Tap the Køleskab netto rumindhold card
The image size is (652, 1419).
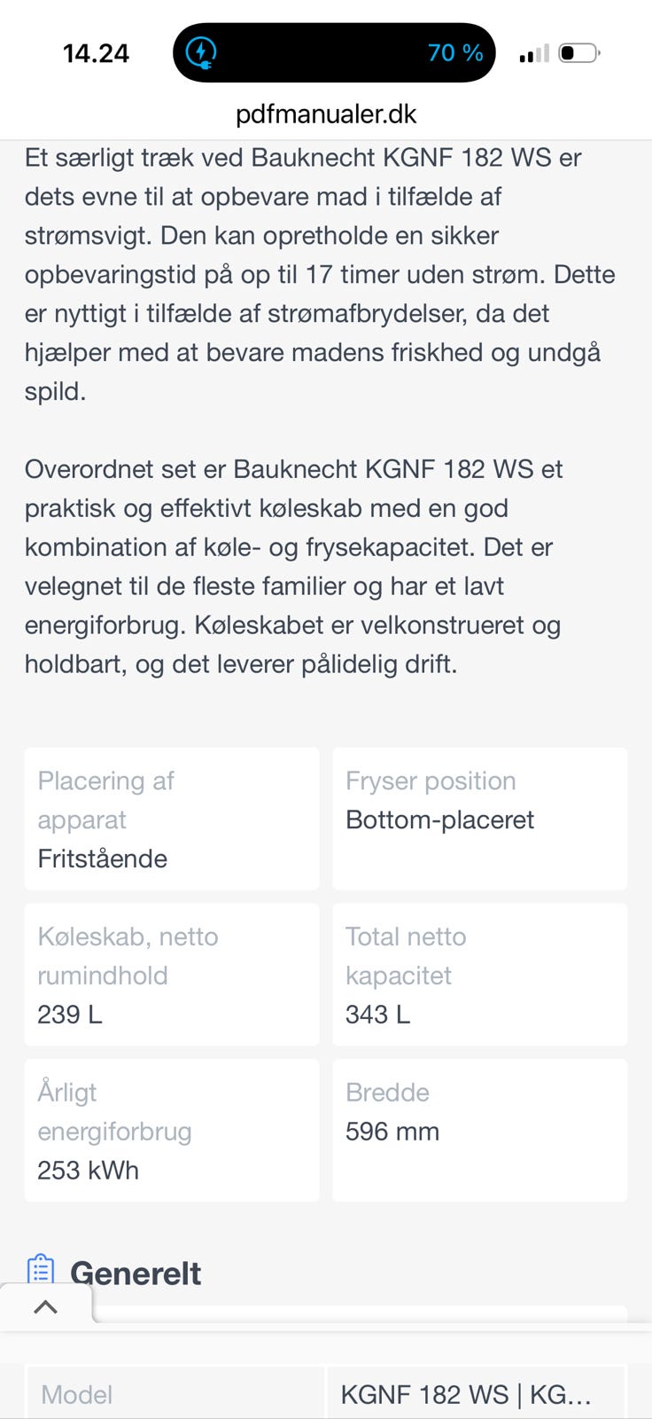pos(172,975)
